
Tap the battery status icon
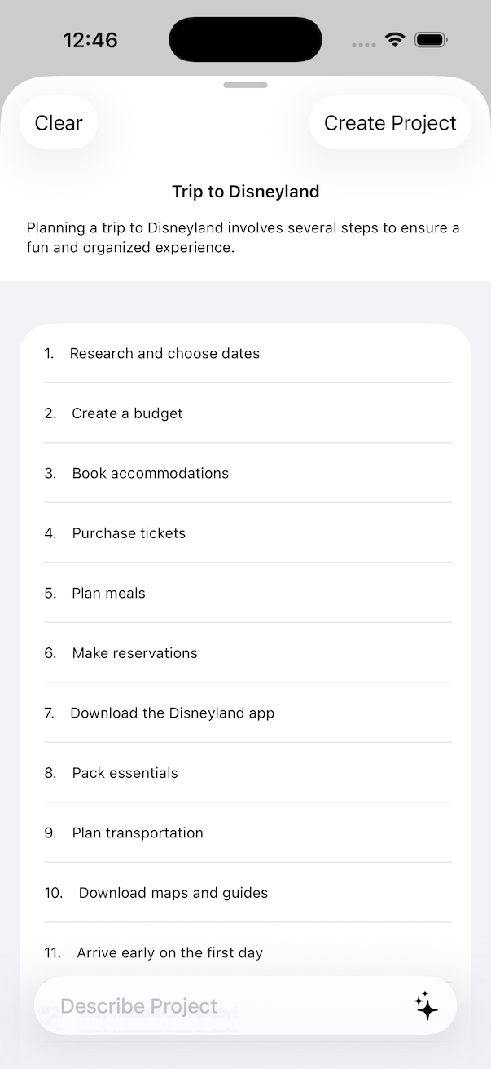click(430, 40)
